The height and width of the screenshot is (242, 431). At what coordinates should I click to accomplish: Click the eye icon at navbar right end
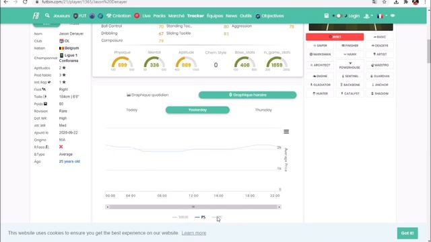pyautogui.click(x=393, y=15)
